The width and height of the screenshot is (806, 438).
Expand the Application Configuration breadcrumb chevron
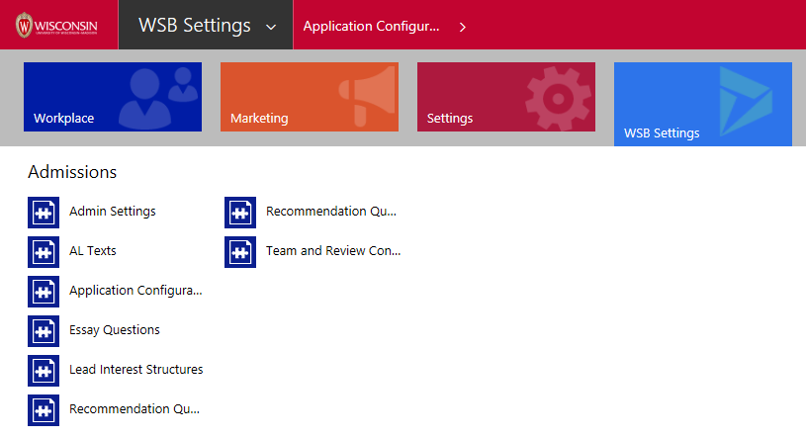[463, 27]
